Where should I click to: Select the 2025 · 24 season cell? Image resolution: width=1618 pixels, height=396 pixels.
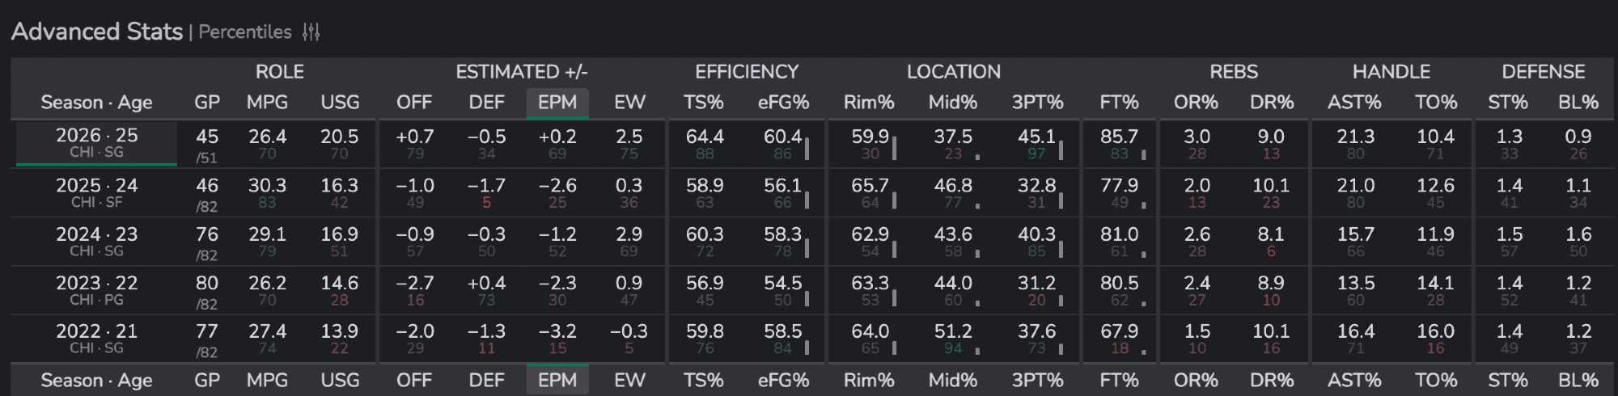(96, 192)
